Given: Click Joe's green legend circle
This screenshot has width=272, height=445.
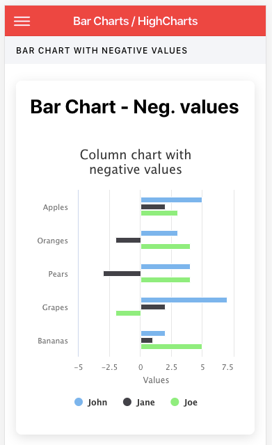Looking at the screenshot, I should point(175,402).
